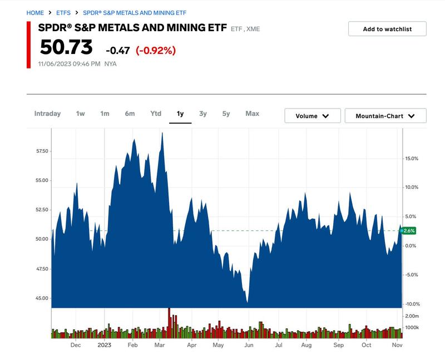445x358 pixels.
Task: Click the Mar month axis label
Action: (x=160, y=345)
